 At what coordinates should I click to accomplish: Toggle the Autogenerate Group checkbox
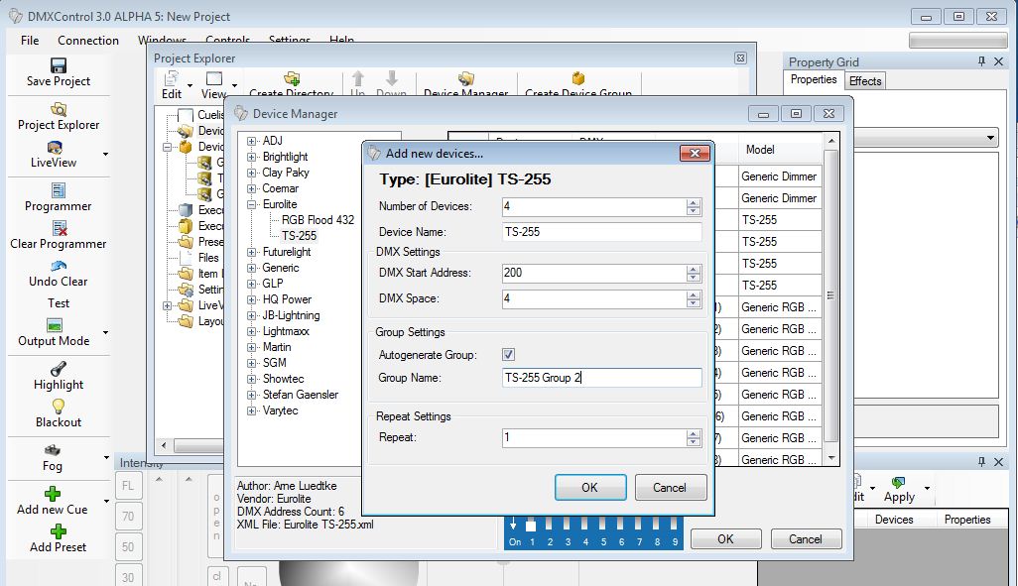[509, 355]
